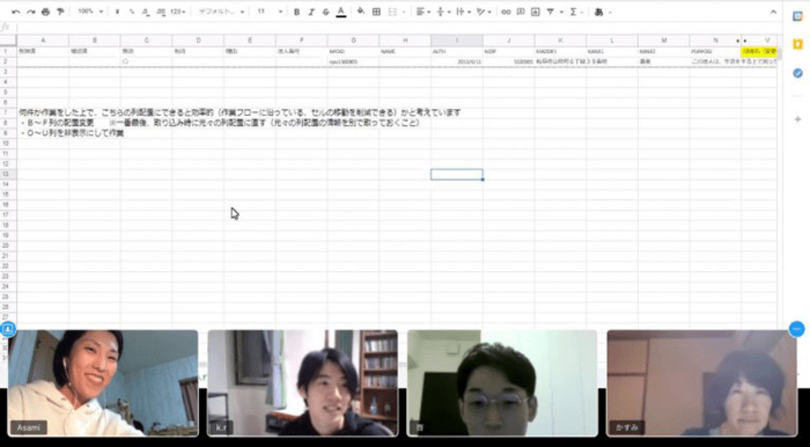Image resolution: width=810 pixels, height=447 pixels.
Task: Open the 100% zoom dropdown
Action: tap(89, 12)
